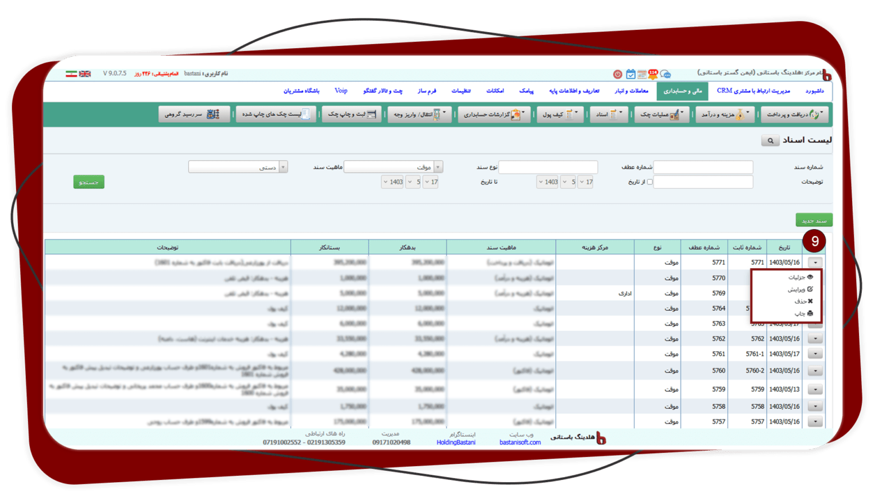
Task: Open عملیات چک toolbar menu
Action: pyautogui.click(x=662, y=114)
